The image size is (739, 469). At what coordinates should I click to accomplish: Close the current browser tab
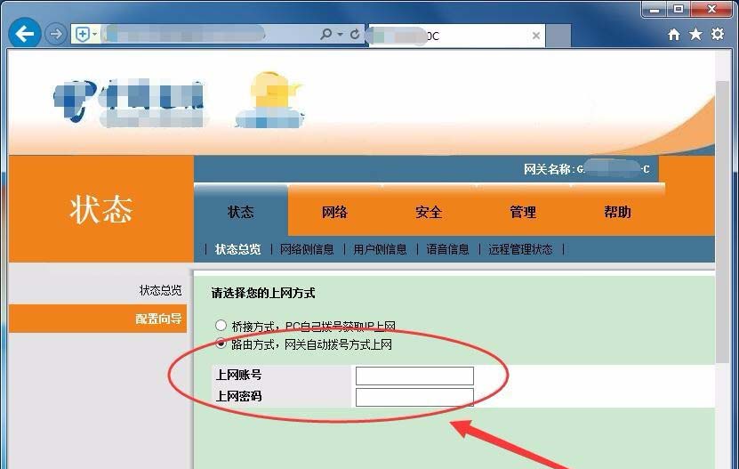click(x=536, y=36)
